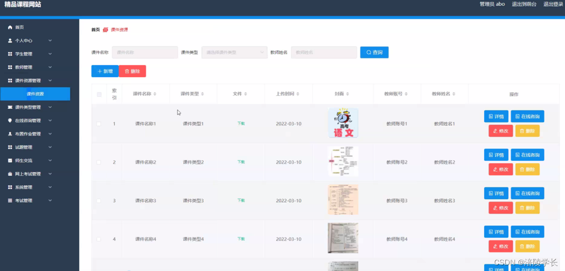Click the grid icon beside 课件资源管理
This screenshot has height=271, width=565.
(10, 81)
